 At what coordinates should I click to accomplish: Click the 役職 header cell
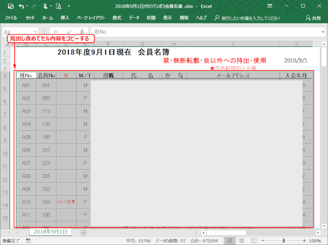[x=108, y=75]
